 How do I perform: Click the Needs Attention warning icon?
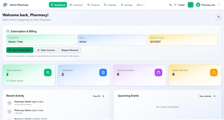pyautogui.click(x=214, y=72)
